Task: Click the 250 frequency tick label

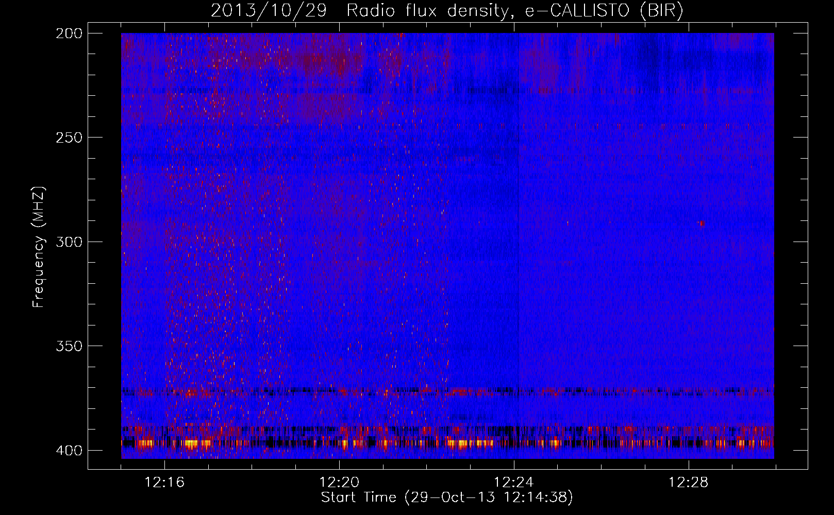Action: click(69, 138)
